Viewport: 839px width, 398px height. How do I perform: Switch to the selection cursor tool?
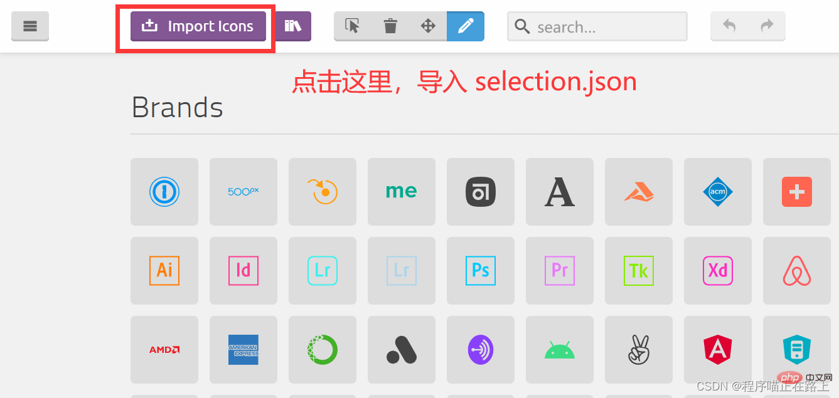[x=352, y=26]
